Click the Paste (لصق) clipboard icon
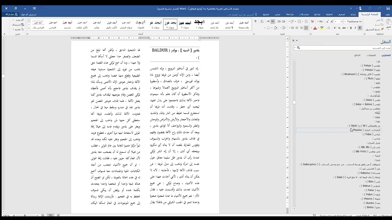This screenshot has height=220, width=392. (388, 22)
